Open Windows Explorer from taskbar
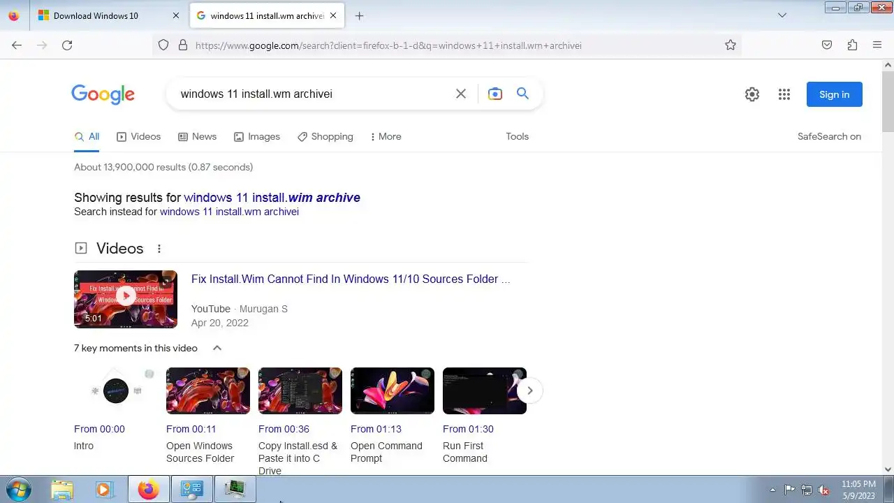Screen dimensions: 894x503 tap(62, 490)
